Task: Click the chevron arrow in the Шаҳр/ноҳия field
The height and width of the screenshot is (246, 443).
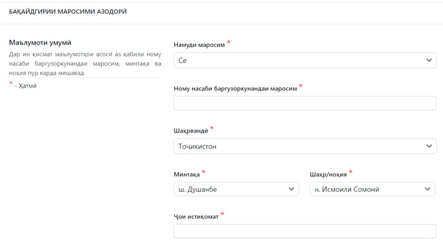Action: pos(427,189)
